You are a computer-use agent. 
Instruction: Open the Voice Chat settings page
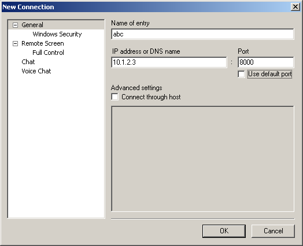[36, 71]
